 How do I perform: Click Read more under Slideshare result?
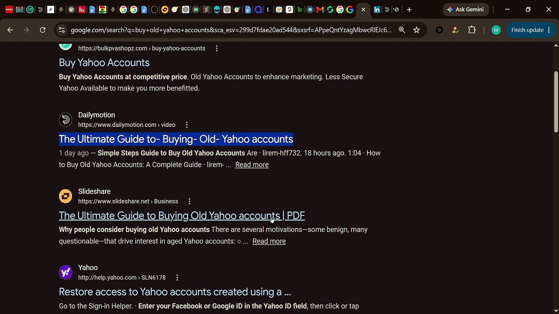pos(269,241)
